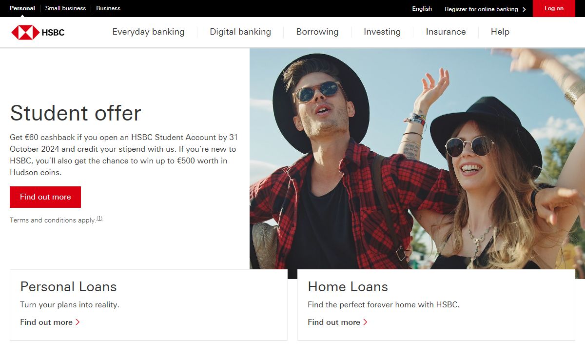Open the Borrowing menu

(x=317, y=32)
